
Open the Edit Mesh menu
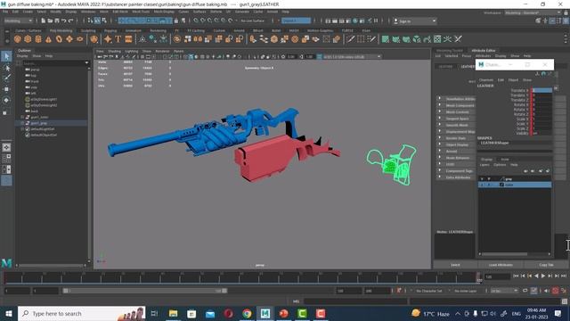click(120, 12)
